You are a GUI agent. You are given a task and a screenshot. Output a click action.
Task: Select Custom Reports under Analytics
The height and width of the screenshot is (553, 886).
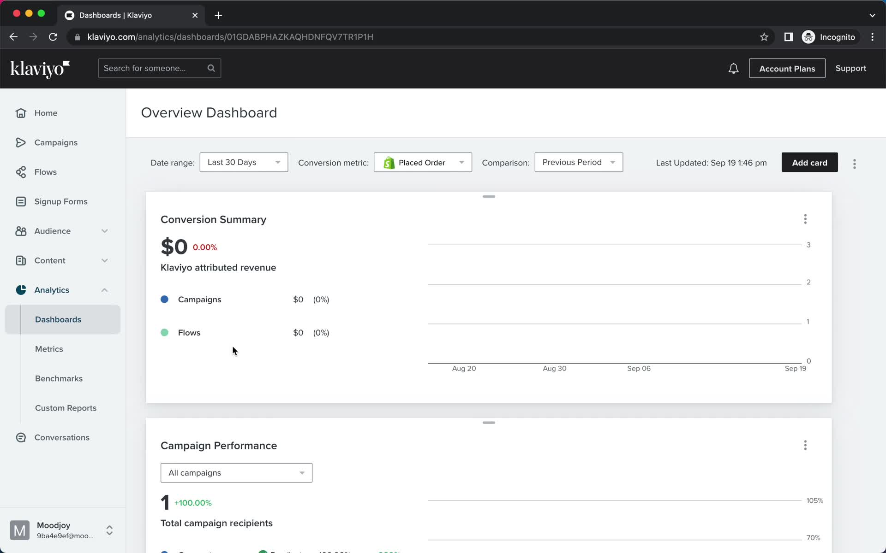(66, 408)
